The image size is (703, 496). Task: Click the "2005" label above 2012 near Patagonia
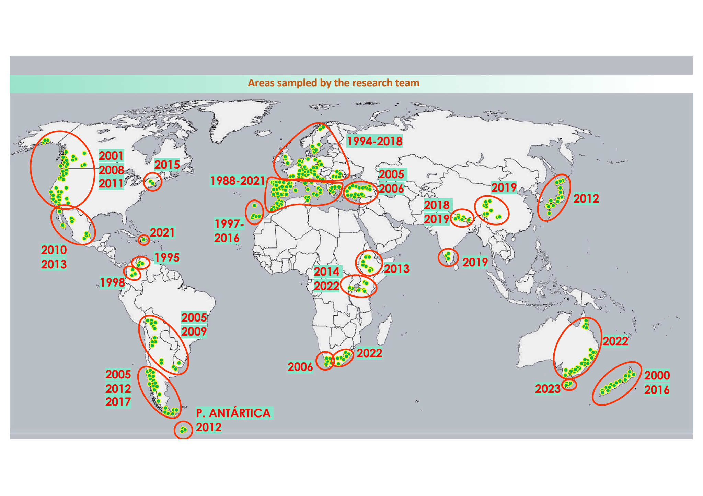click(118, 374)
